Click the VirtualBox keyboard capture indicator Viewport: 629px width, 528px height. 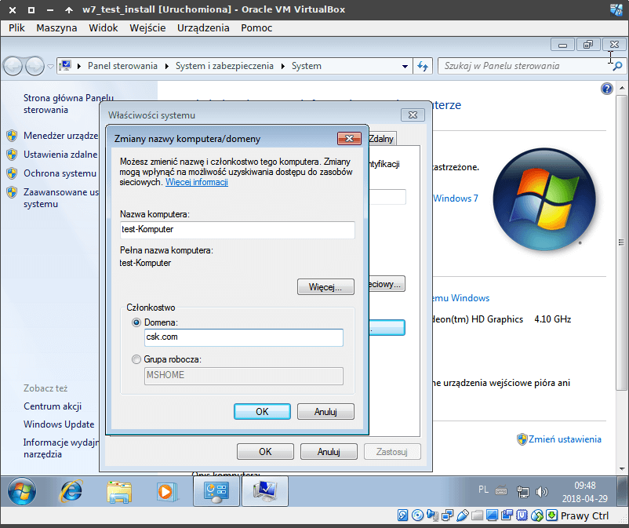[x=551, y=515]
